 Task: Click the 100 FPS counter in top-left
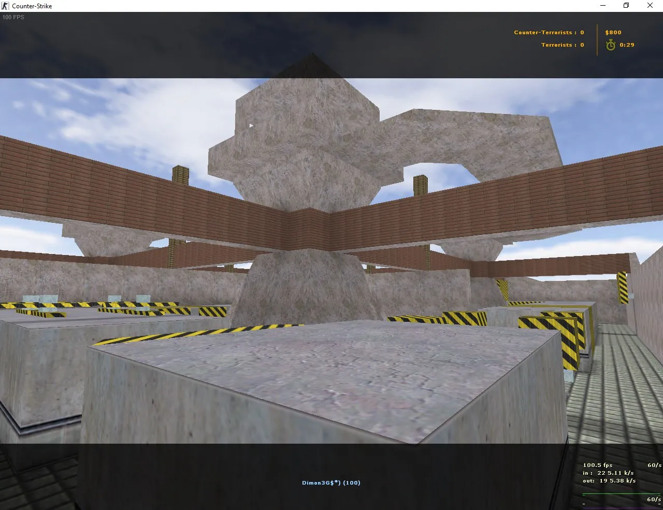[13, 17]
